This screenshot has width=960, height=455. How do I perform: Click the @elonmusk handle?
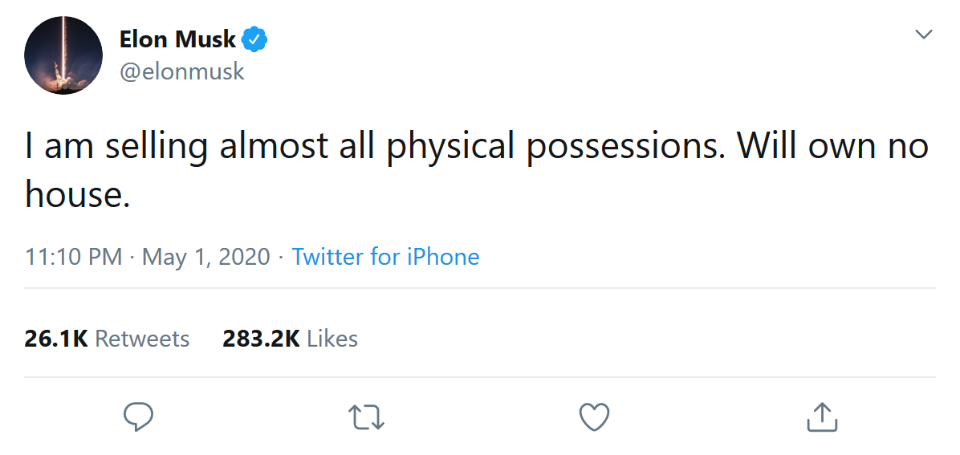tap(181, 71)
